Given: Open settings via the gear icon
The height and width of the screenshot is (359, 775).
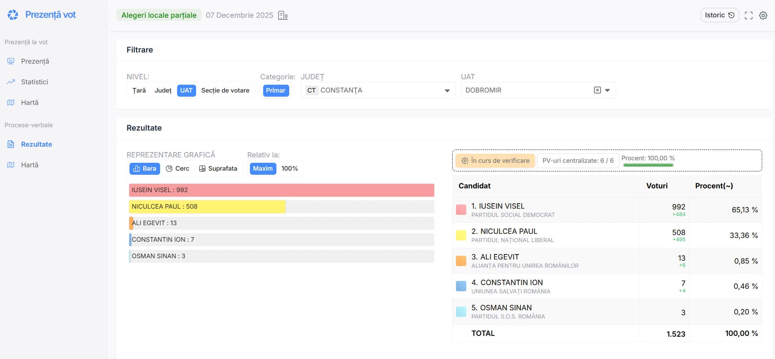Looking at the screenshot, I should coord(763,15).
